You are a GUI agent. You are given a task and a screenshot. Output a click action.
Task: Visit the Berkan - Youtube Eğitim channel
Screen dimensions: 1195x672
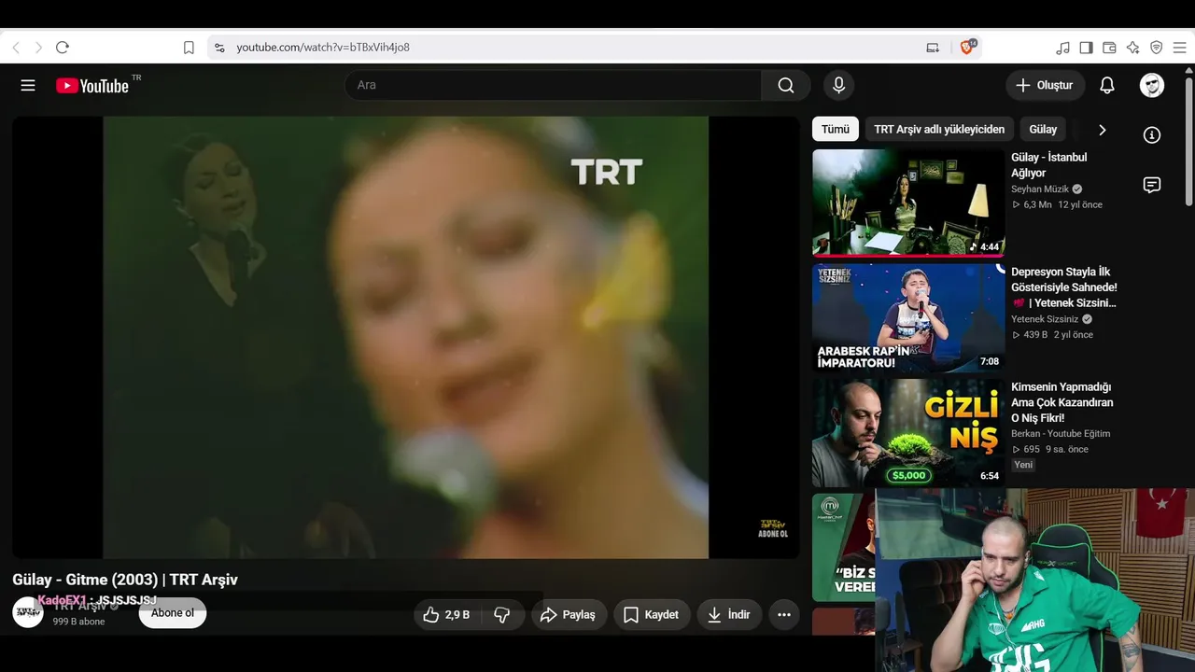[1061, 434]
